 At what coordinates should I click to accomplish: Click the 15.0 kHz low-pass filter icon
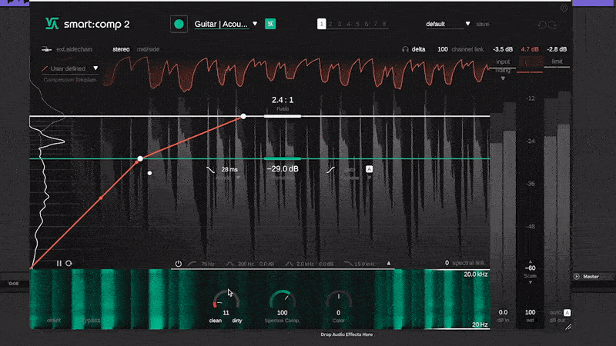[x=348, y=264]
